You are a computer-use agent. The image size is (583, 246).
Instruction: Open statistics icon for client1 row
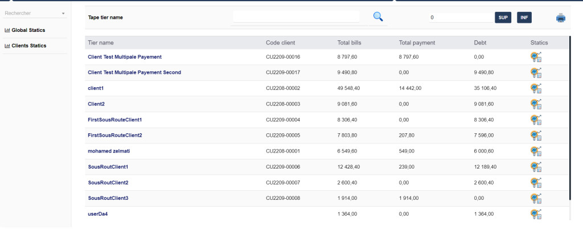coord(536,88)
